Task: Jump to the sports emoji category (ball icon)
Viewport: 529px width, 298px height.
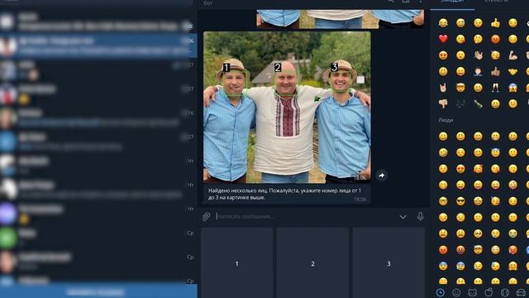Action: [505, 292]
